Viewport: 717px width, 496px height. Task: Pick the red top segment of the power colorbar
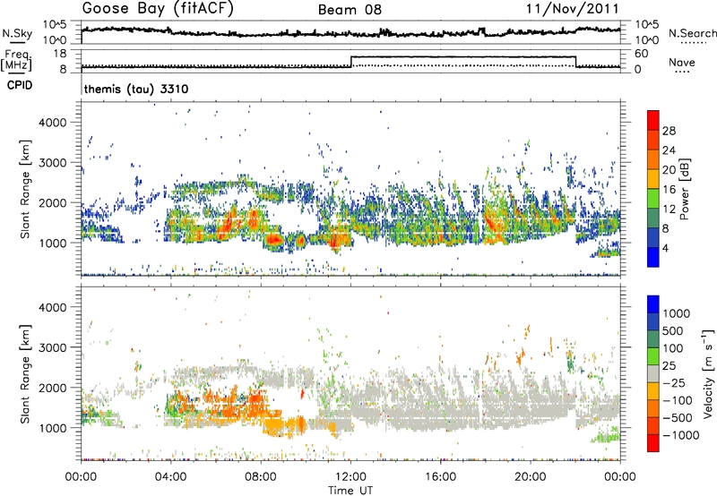tap(653, 121)
